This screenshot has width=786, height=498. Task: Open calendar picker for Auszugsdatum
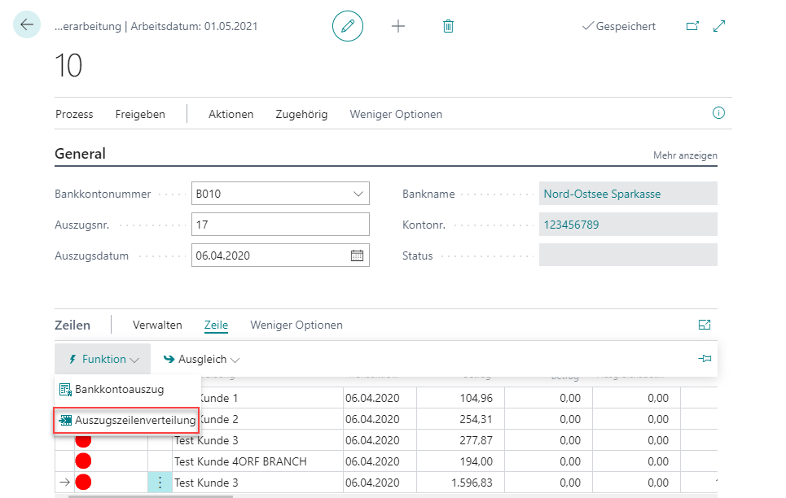tap(357, 255)
